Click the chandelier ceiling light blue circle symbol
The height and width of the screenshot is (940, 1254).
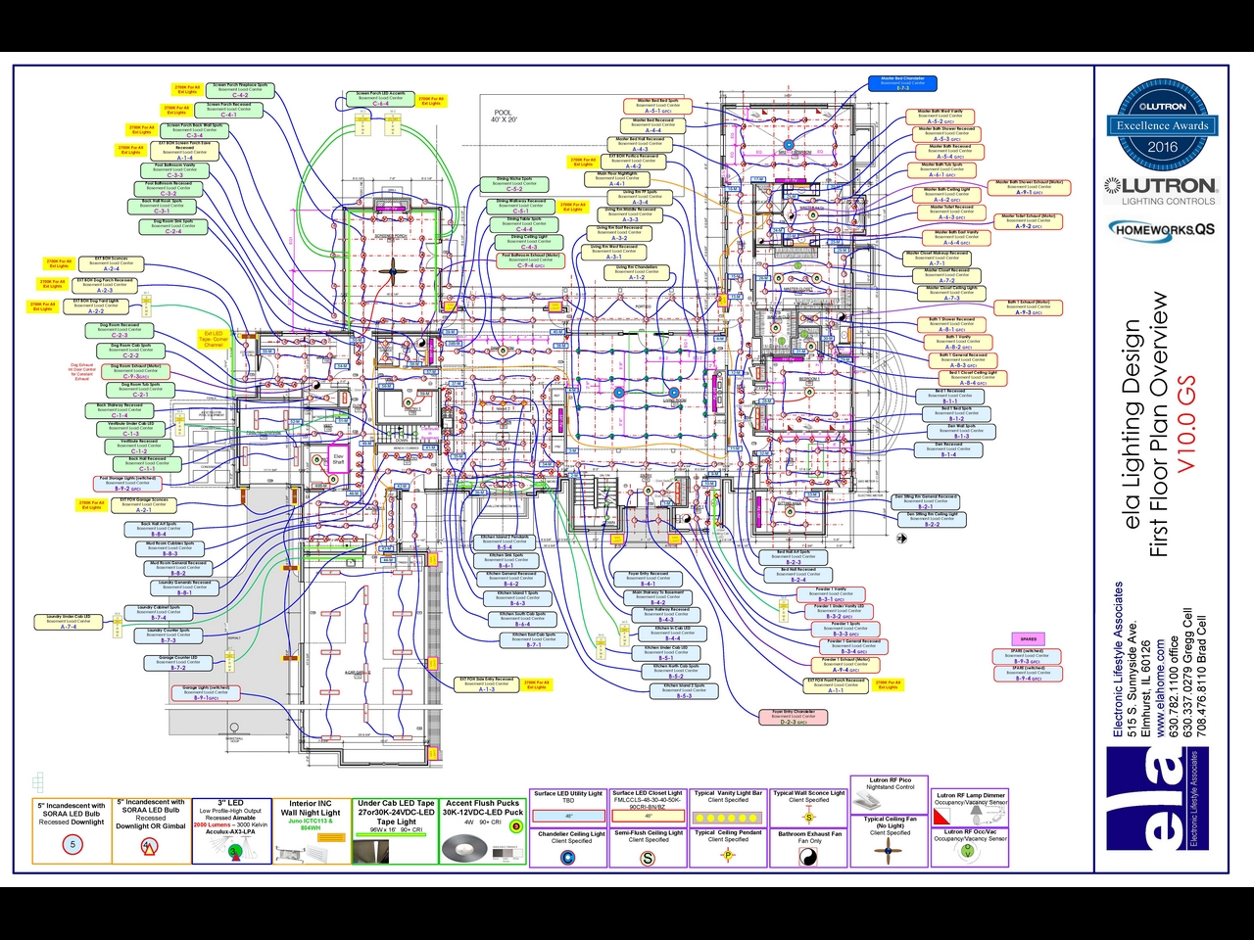click(568, 858)
